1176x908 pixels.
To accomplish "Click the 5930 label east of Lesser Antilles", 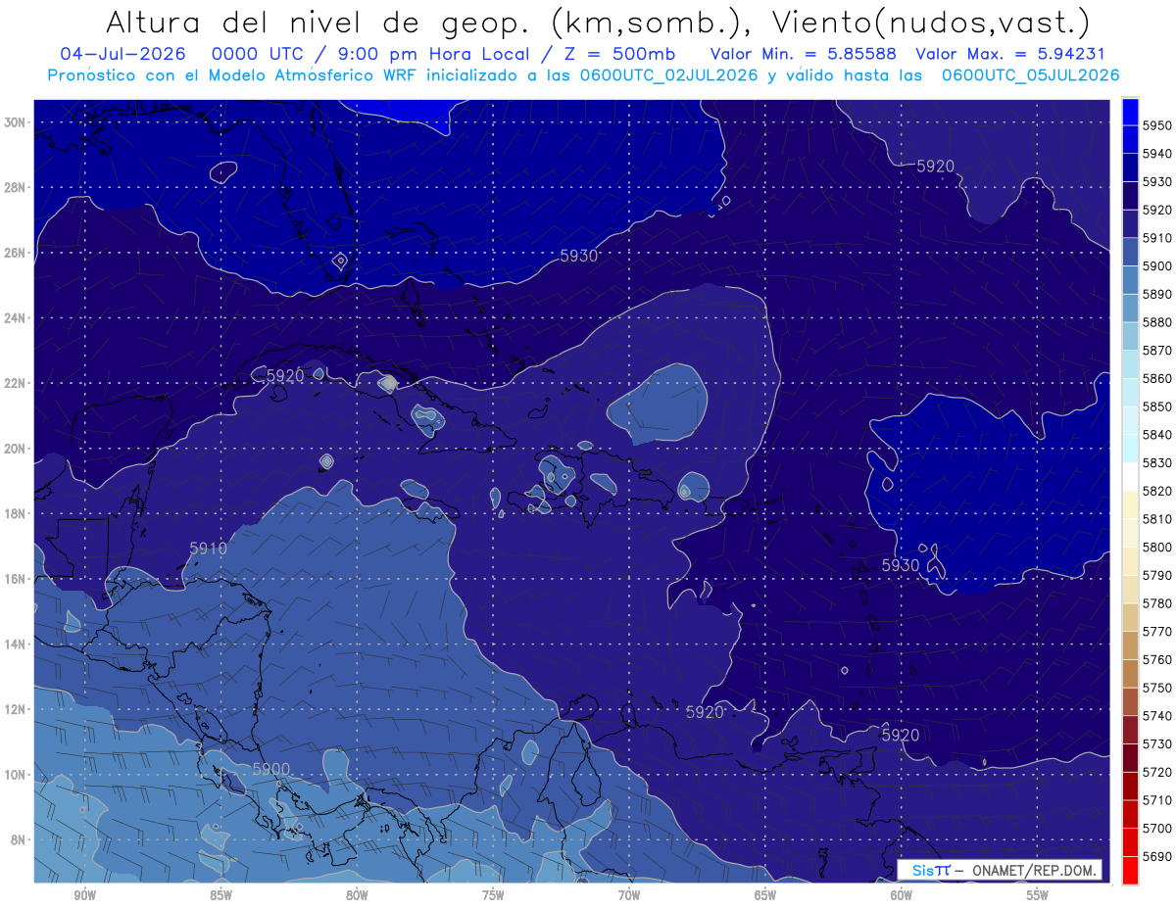I will [x=901, y=565].
